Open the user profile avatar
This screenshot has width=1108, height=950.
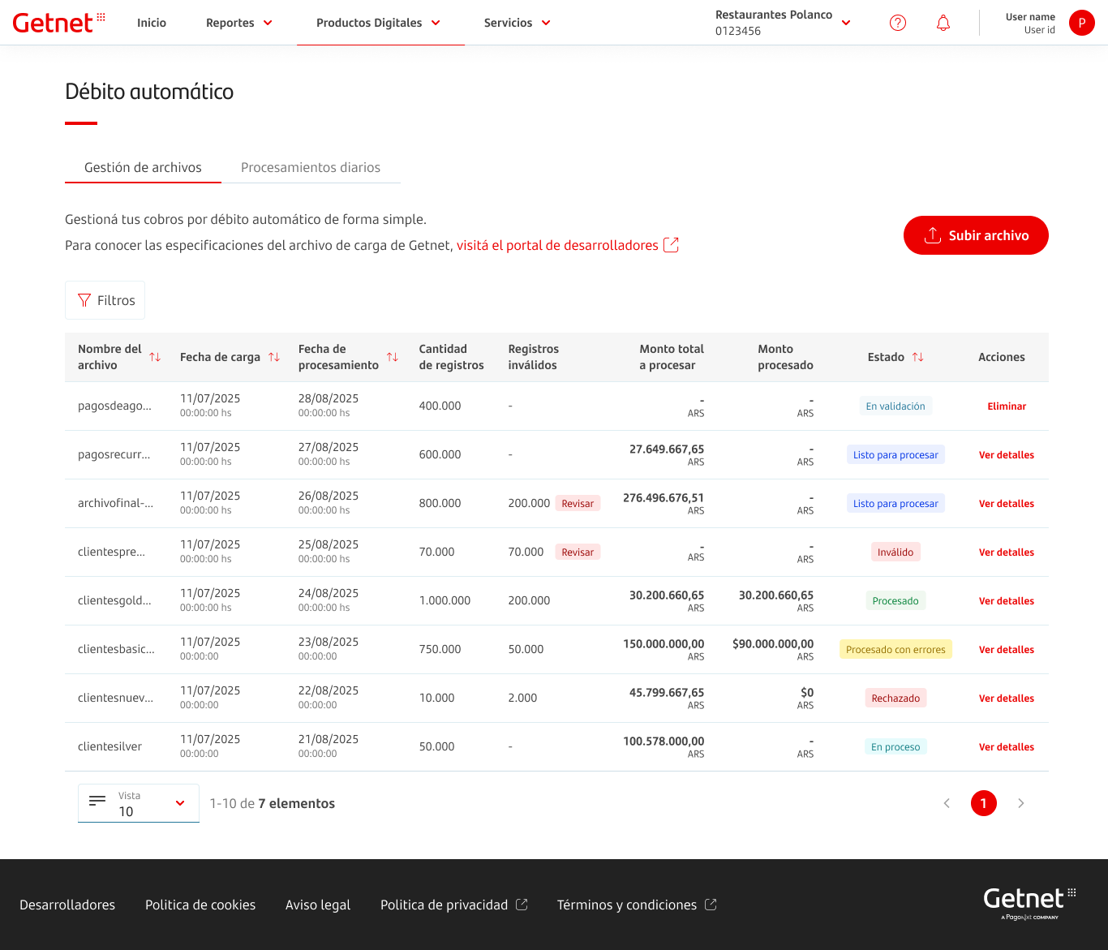pos(1081,23)
